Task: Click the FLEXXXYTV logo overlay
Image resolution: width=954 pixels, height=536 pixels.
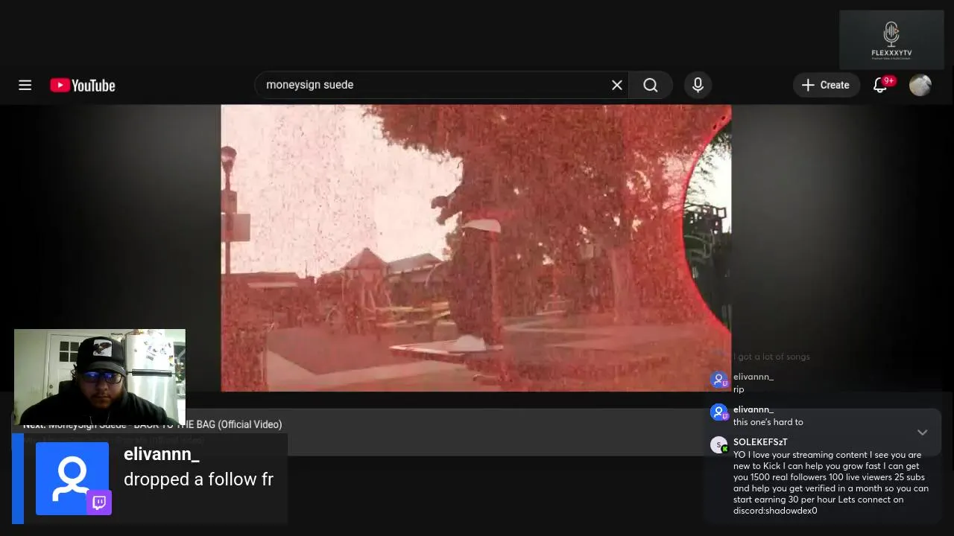Action: (891, 40)
